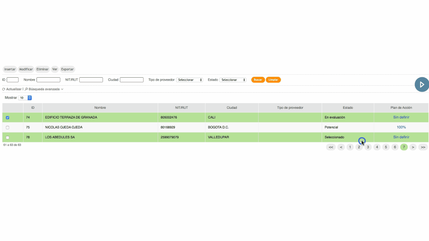Click the blue play button icon

[x=422, y=84]
